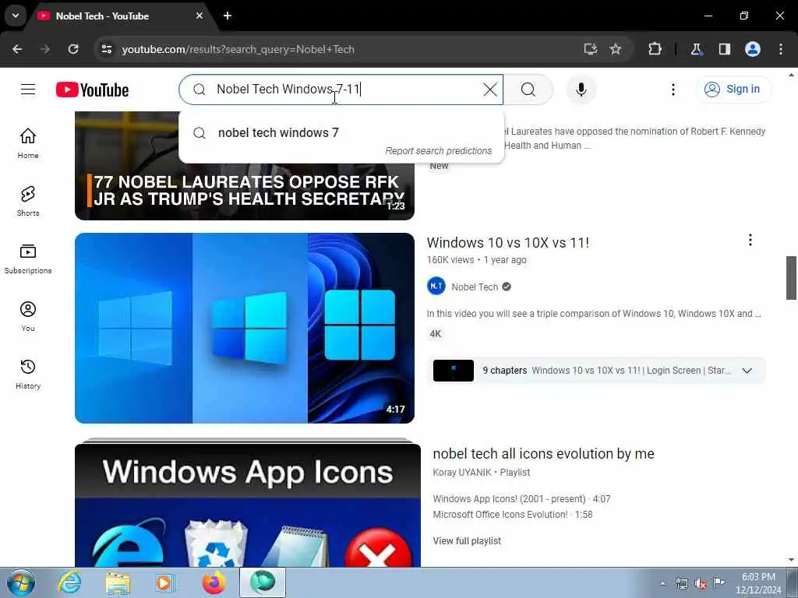The image size is (798, 598).
Task: Click the Sign in button
Action: pyautogui.click(x=733, y=90)
